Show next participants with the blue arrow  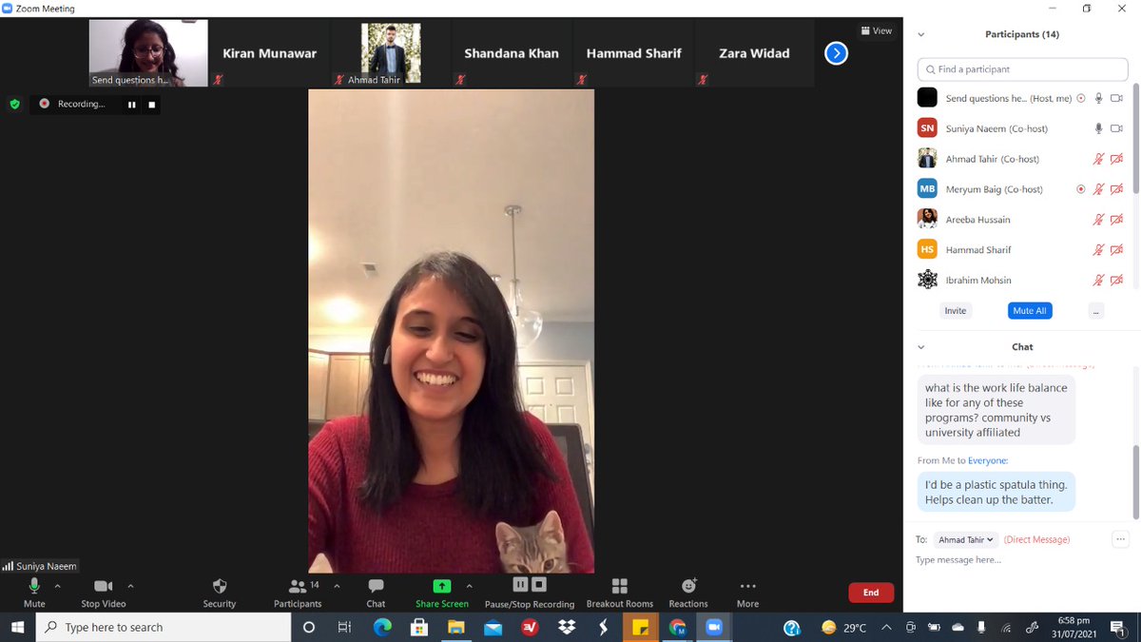[836, 53]
